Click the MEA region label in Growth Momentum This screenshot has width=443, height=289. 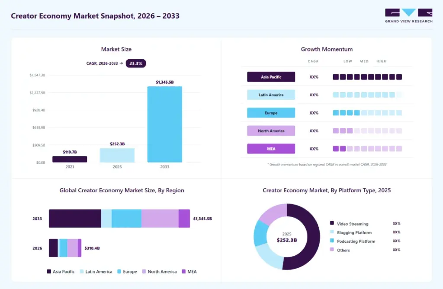[271, 149]
